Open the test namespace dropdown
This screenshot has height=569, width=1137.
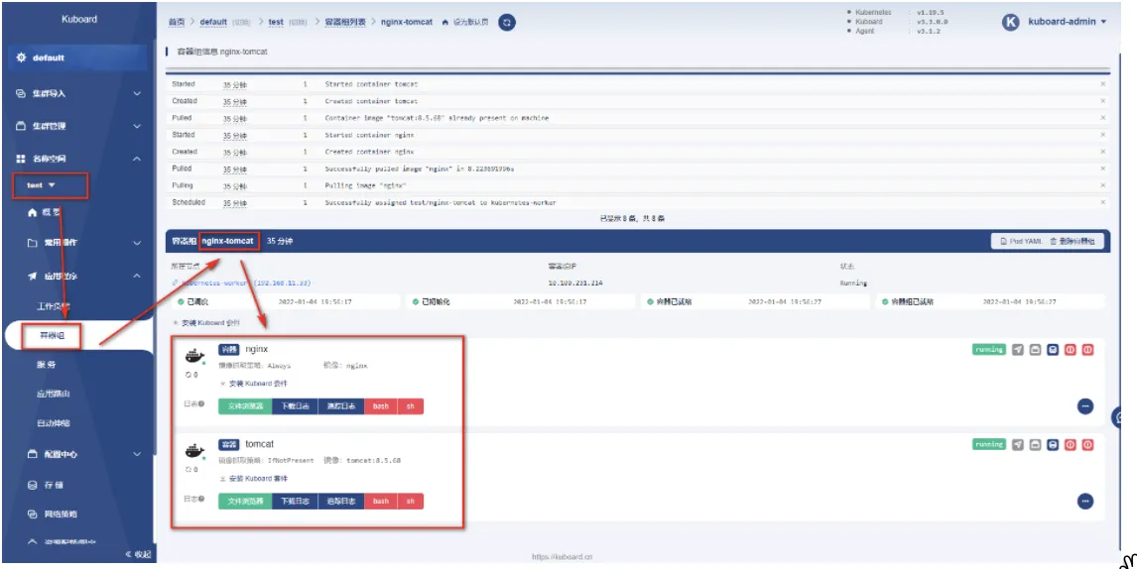pyautogui.click(x=42, y=185)
